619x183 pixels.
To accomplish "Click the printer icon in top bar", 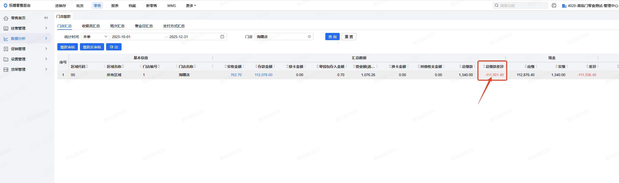I will (x=554, y=5).
